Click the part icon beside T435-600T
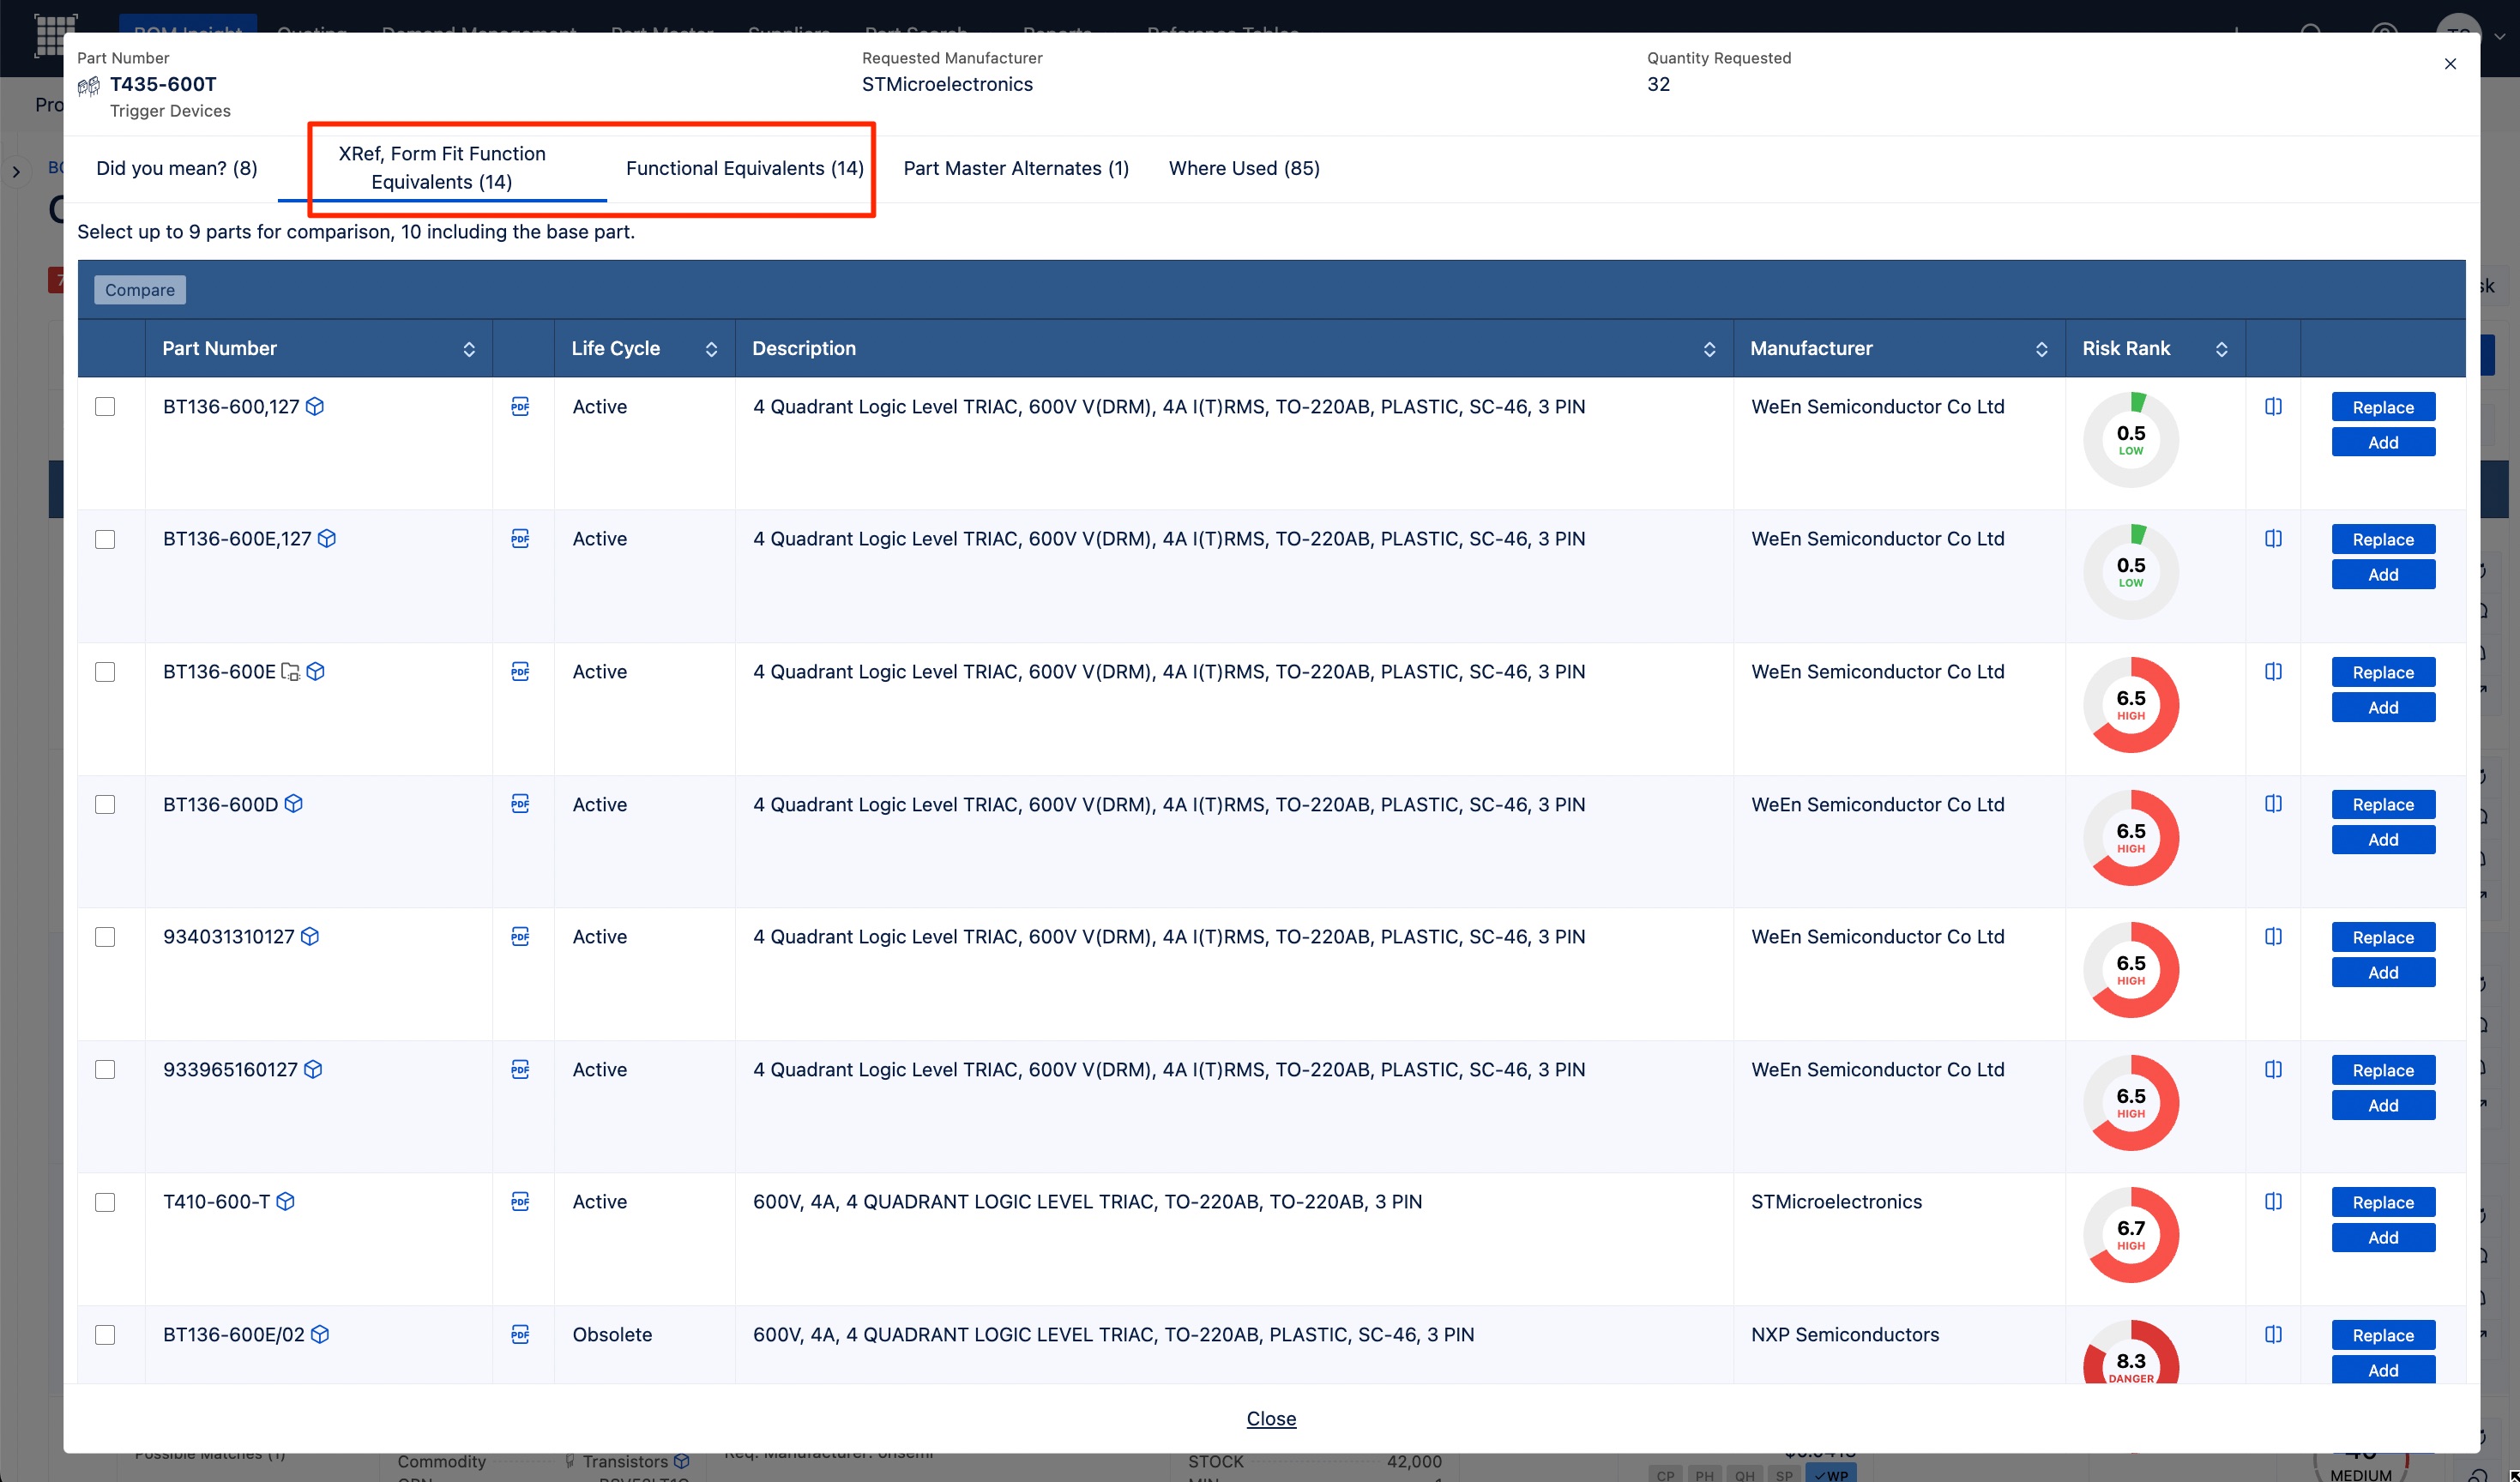 tap(89, 86)
